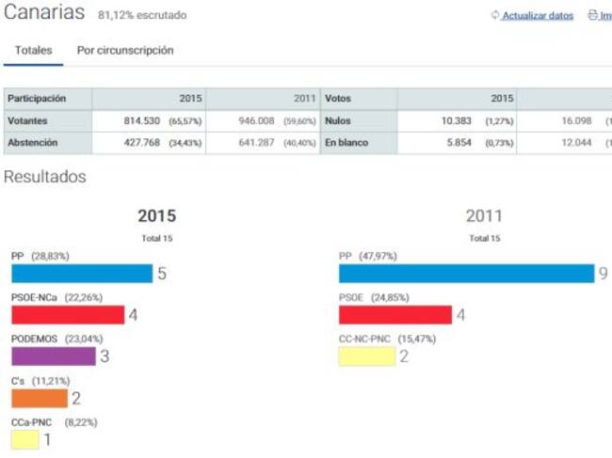Click the purple PODEMOS bar
The height and width of the screenshot is (458, 612).
[x=54, y=356]
